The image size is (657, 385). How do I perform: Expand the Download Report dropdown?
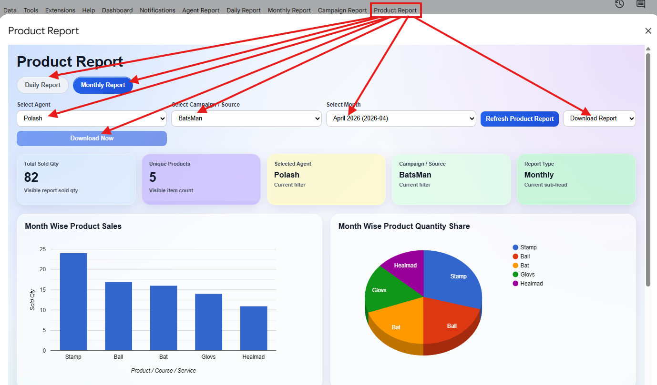point(599,118)
